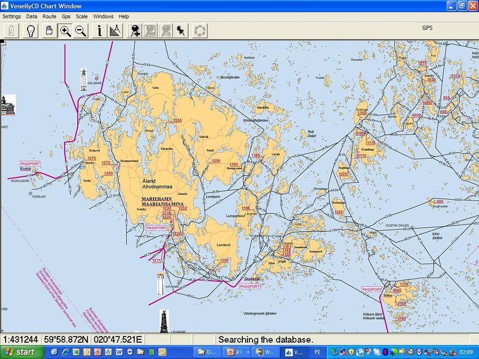Launch Word from quick launch bar

tap(119, 352)
